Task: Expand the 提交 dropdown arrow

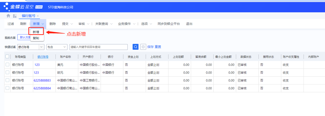Action: click(x=72, y=24)
